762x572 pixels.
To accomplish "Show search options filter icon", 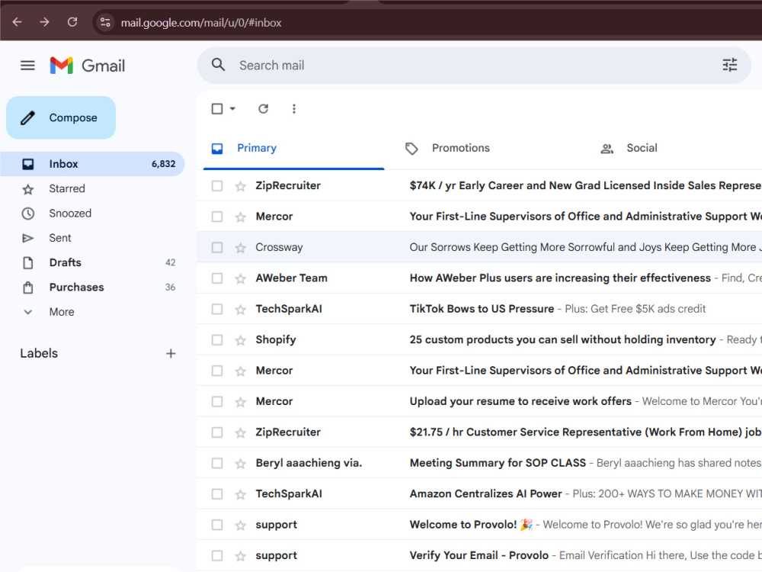I will pos(729,65).
